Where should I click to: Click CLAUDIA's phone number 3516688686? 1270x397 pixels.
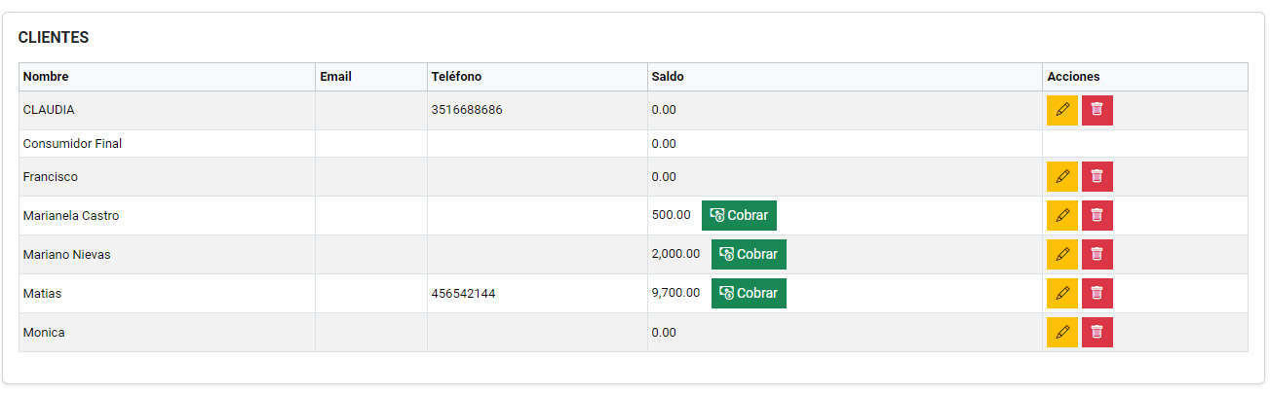[467, 110]
